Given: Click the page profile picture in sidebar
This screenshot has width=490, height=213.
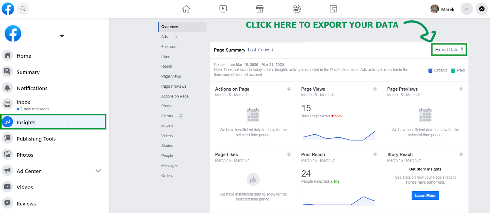Looking at the screenshot, I should [x=13, y=33].
